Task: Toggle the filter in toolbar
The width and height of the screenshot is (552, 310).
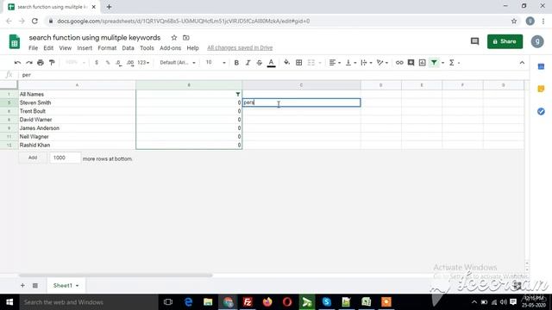Action: (x=434, y=63)
